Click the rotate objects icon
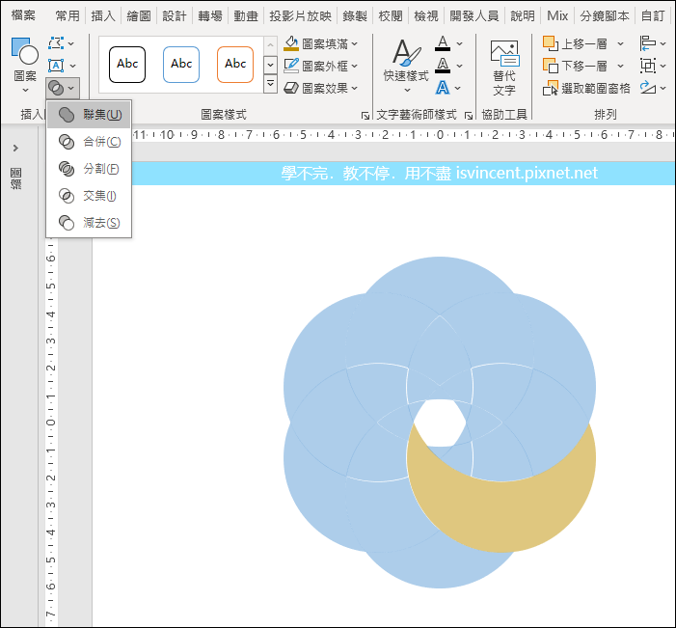 [x=648, y=88]
